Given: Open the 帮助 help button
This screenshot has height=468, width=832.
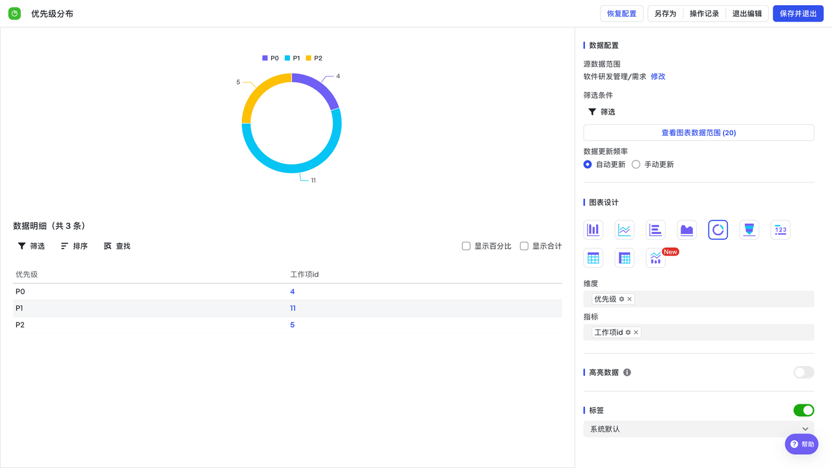Looking at the screenshot, I should [x=801, y=445].
